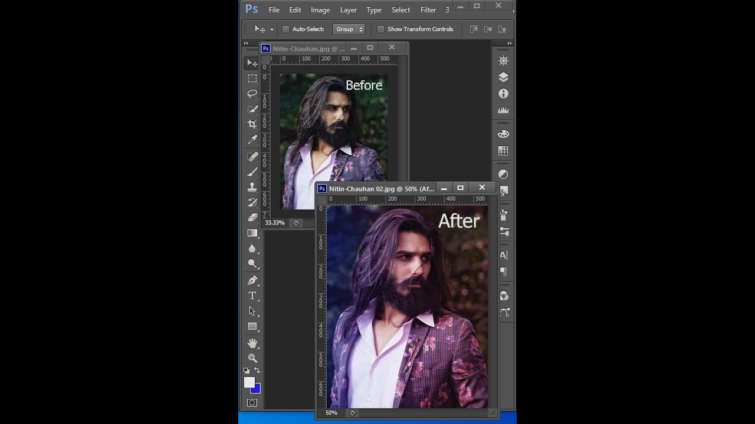Select the Lasso tool

point(252,94)
